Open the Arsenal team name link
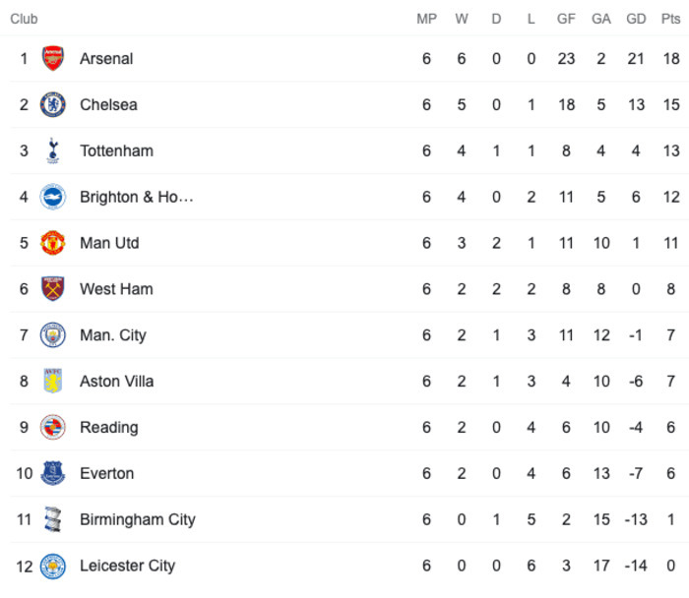Image resolution: width=689 pixels, height=598 pixels. click(106, 59)
